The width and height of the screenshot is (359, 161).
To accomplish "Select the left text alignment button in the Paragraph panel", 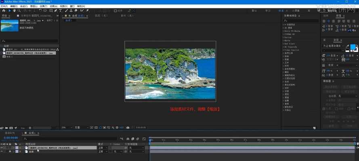I will [x=324, y=21].
